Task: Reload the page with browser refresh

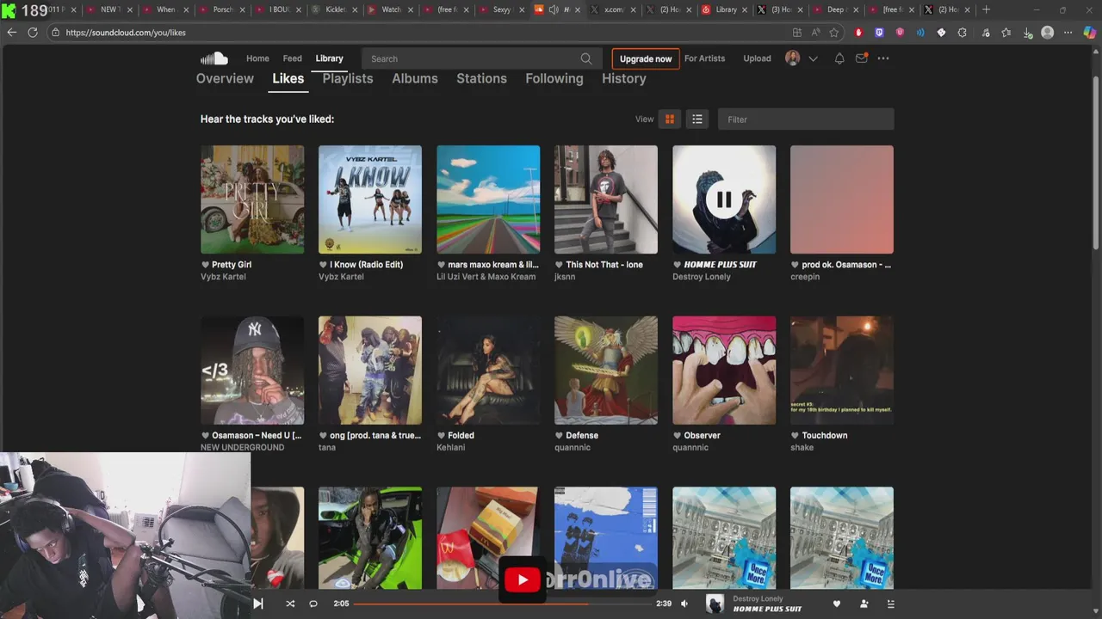Action: tap(33, 33)
